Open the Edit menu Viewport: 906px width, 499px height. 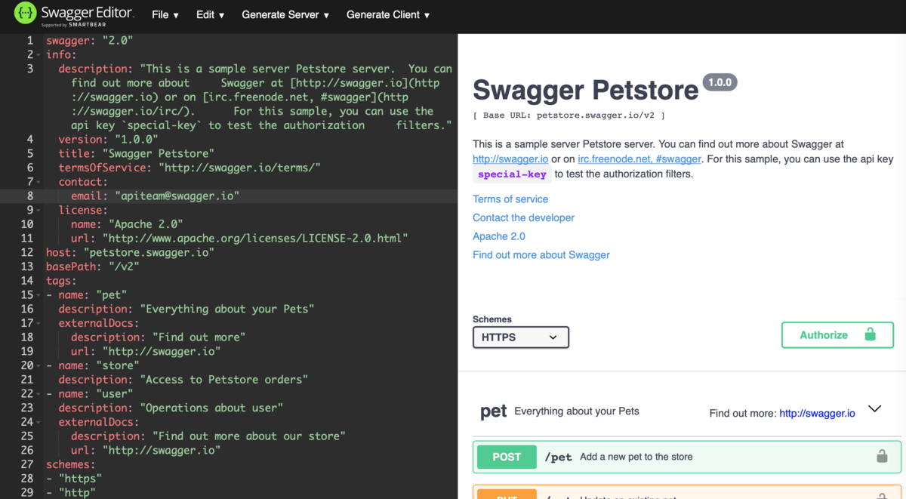(210, 14)
